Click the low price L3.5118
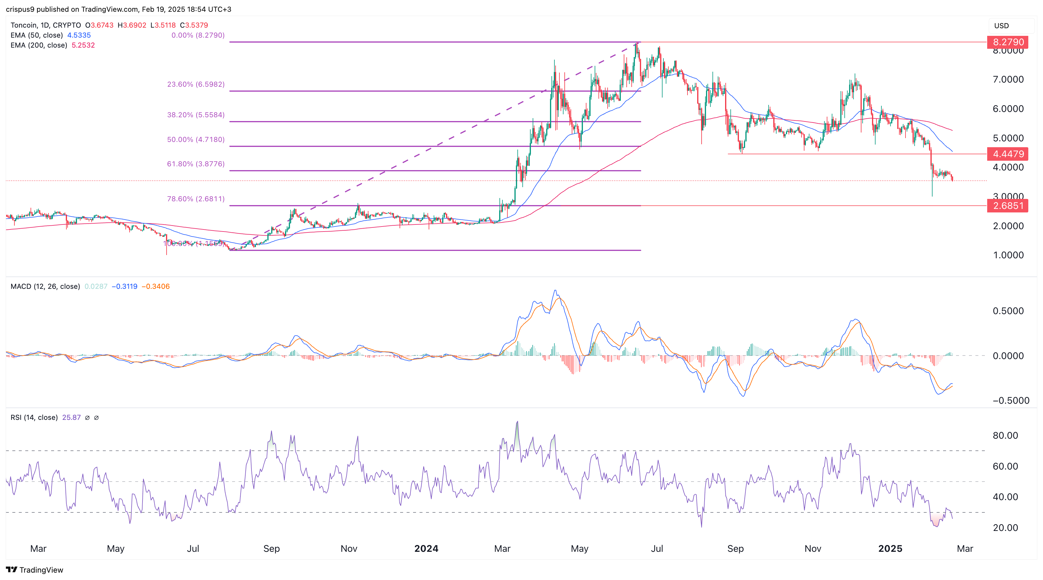The width and height of the screenshot is (1043, 580). [163, 25]
